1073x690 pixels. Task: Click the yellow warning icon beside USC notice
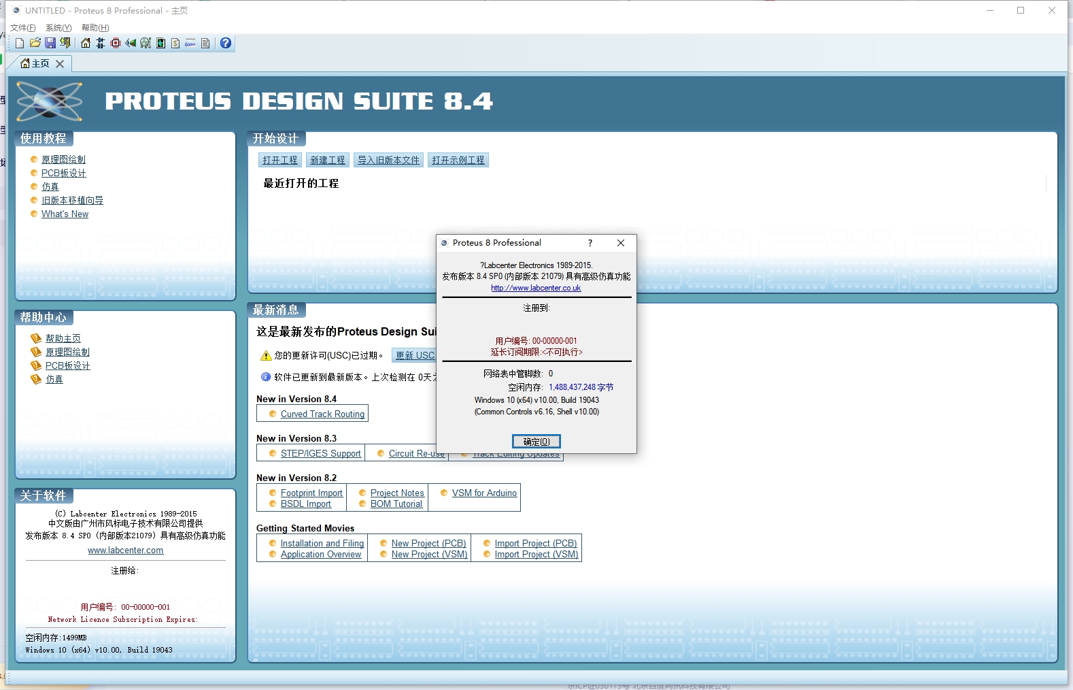(267, 356)
